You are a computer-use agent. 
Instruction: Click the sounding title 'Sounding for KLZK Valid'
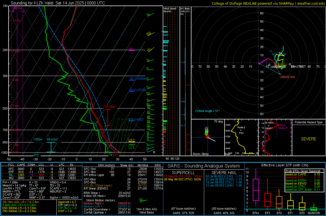pyautogui.click(x=32, y=3)
